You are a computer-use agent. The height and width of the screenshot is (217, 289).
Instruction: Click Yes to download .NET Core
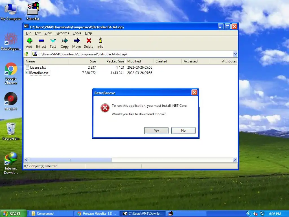156,131
